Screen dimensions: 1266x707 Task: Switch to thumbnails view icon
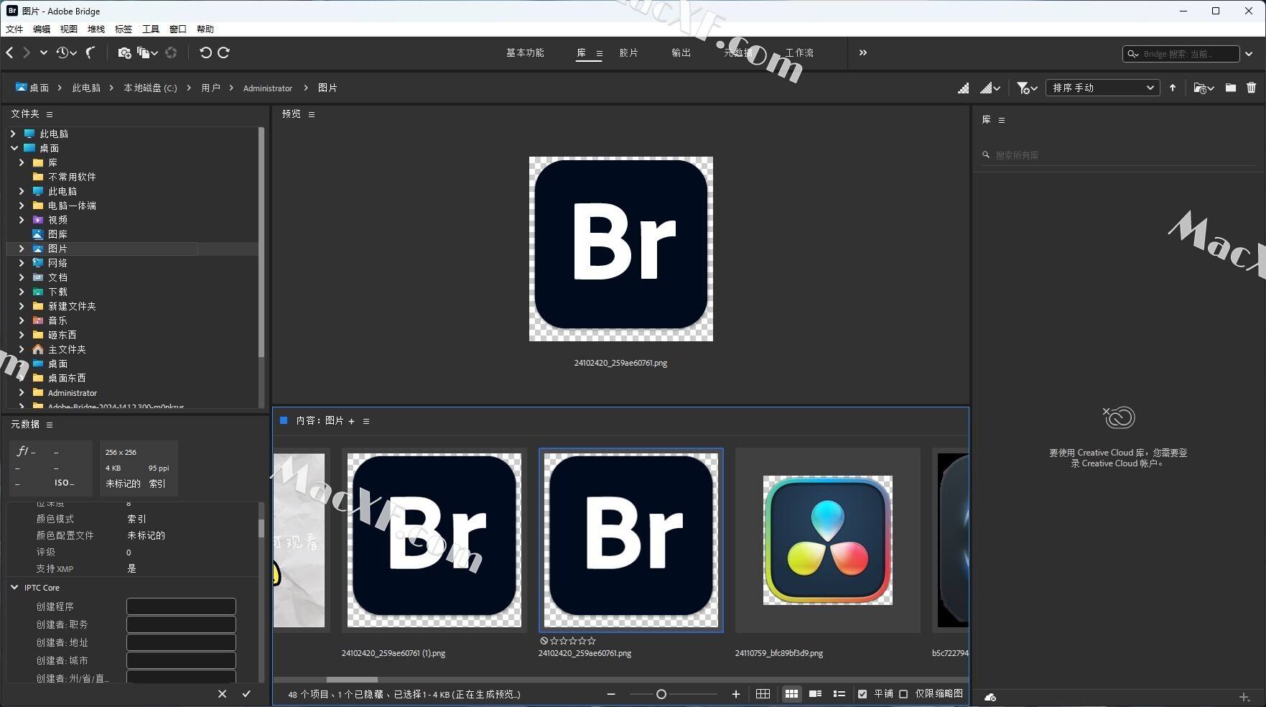point(791,694)
